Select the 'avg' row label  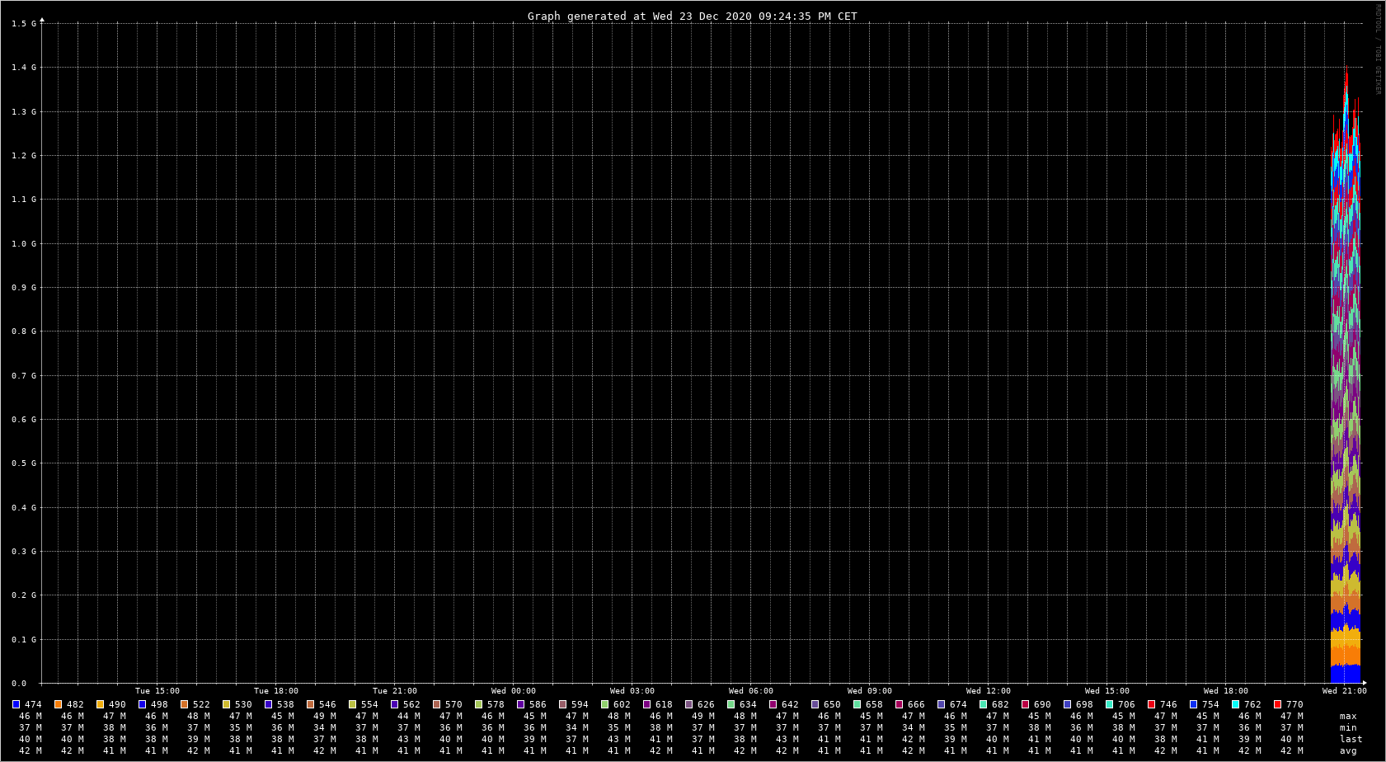(x=1348, y=750)
